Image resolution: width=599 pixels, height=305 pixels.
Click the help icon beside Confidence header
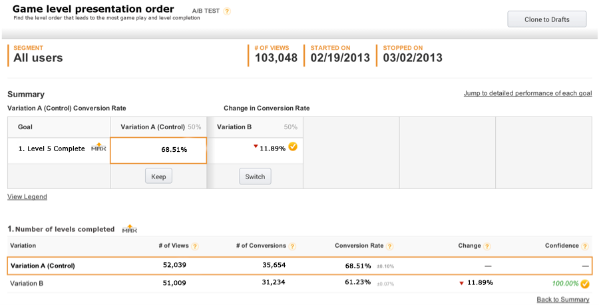[585, 246]
